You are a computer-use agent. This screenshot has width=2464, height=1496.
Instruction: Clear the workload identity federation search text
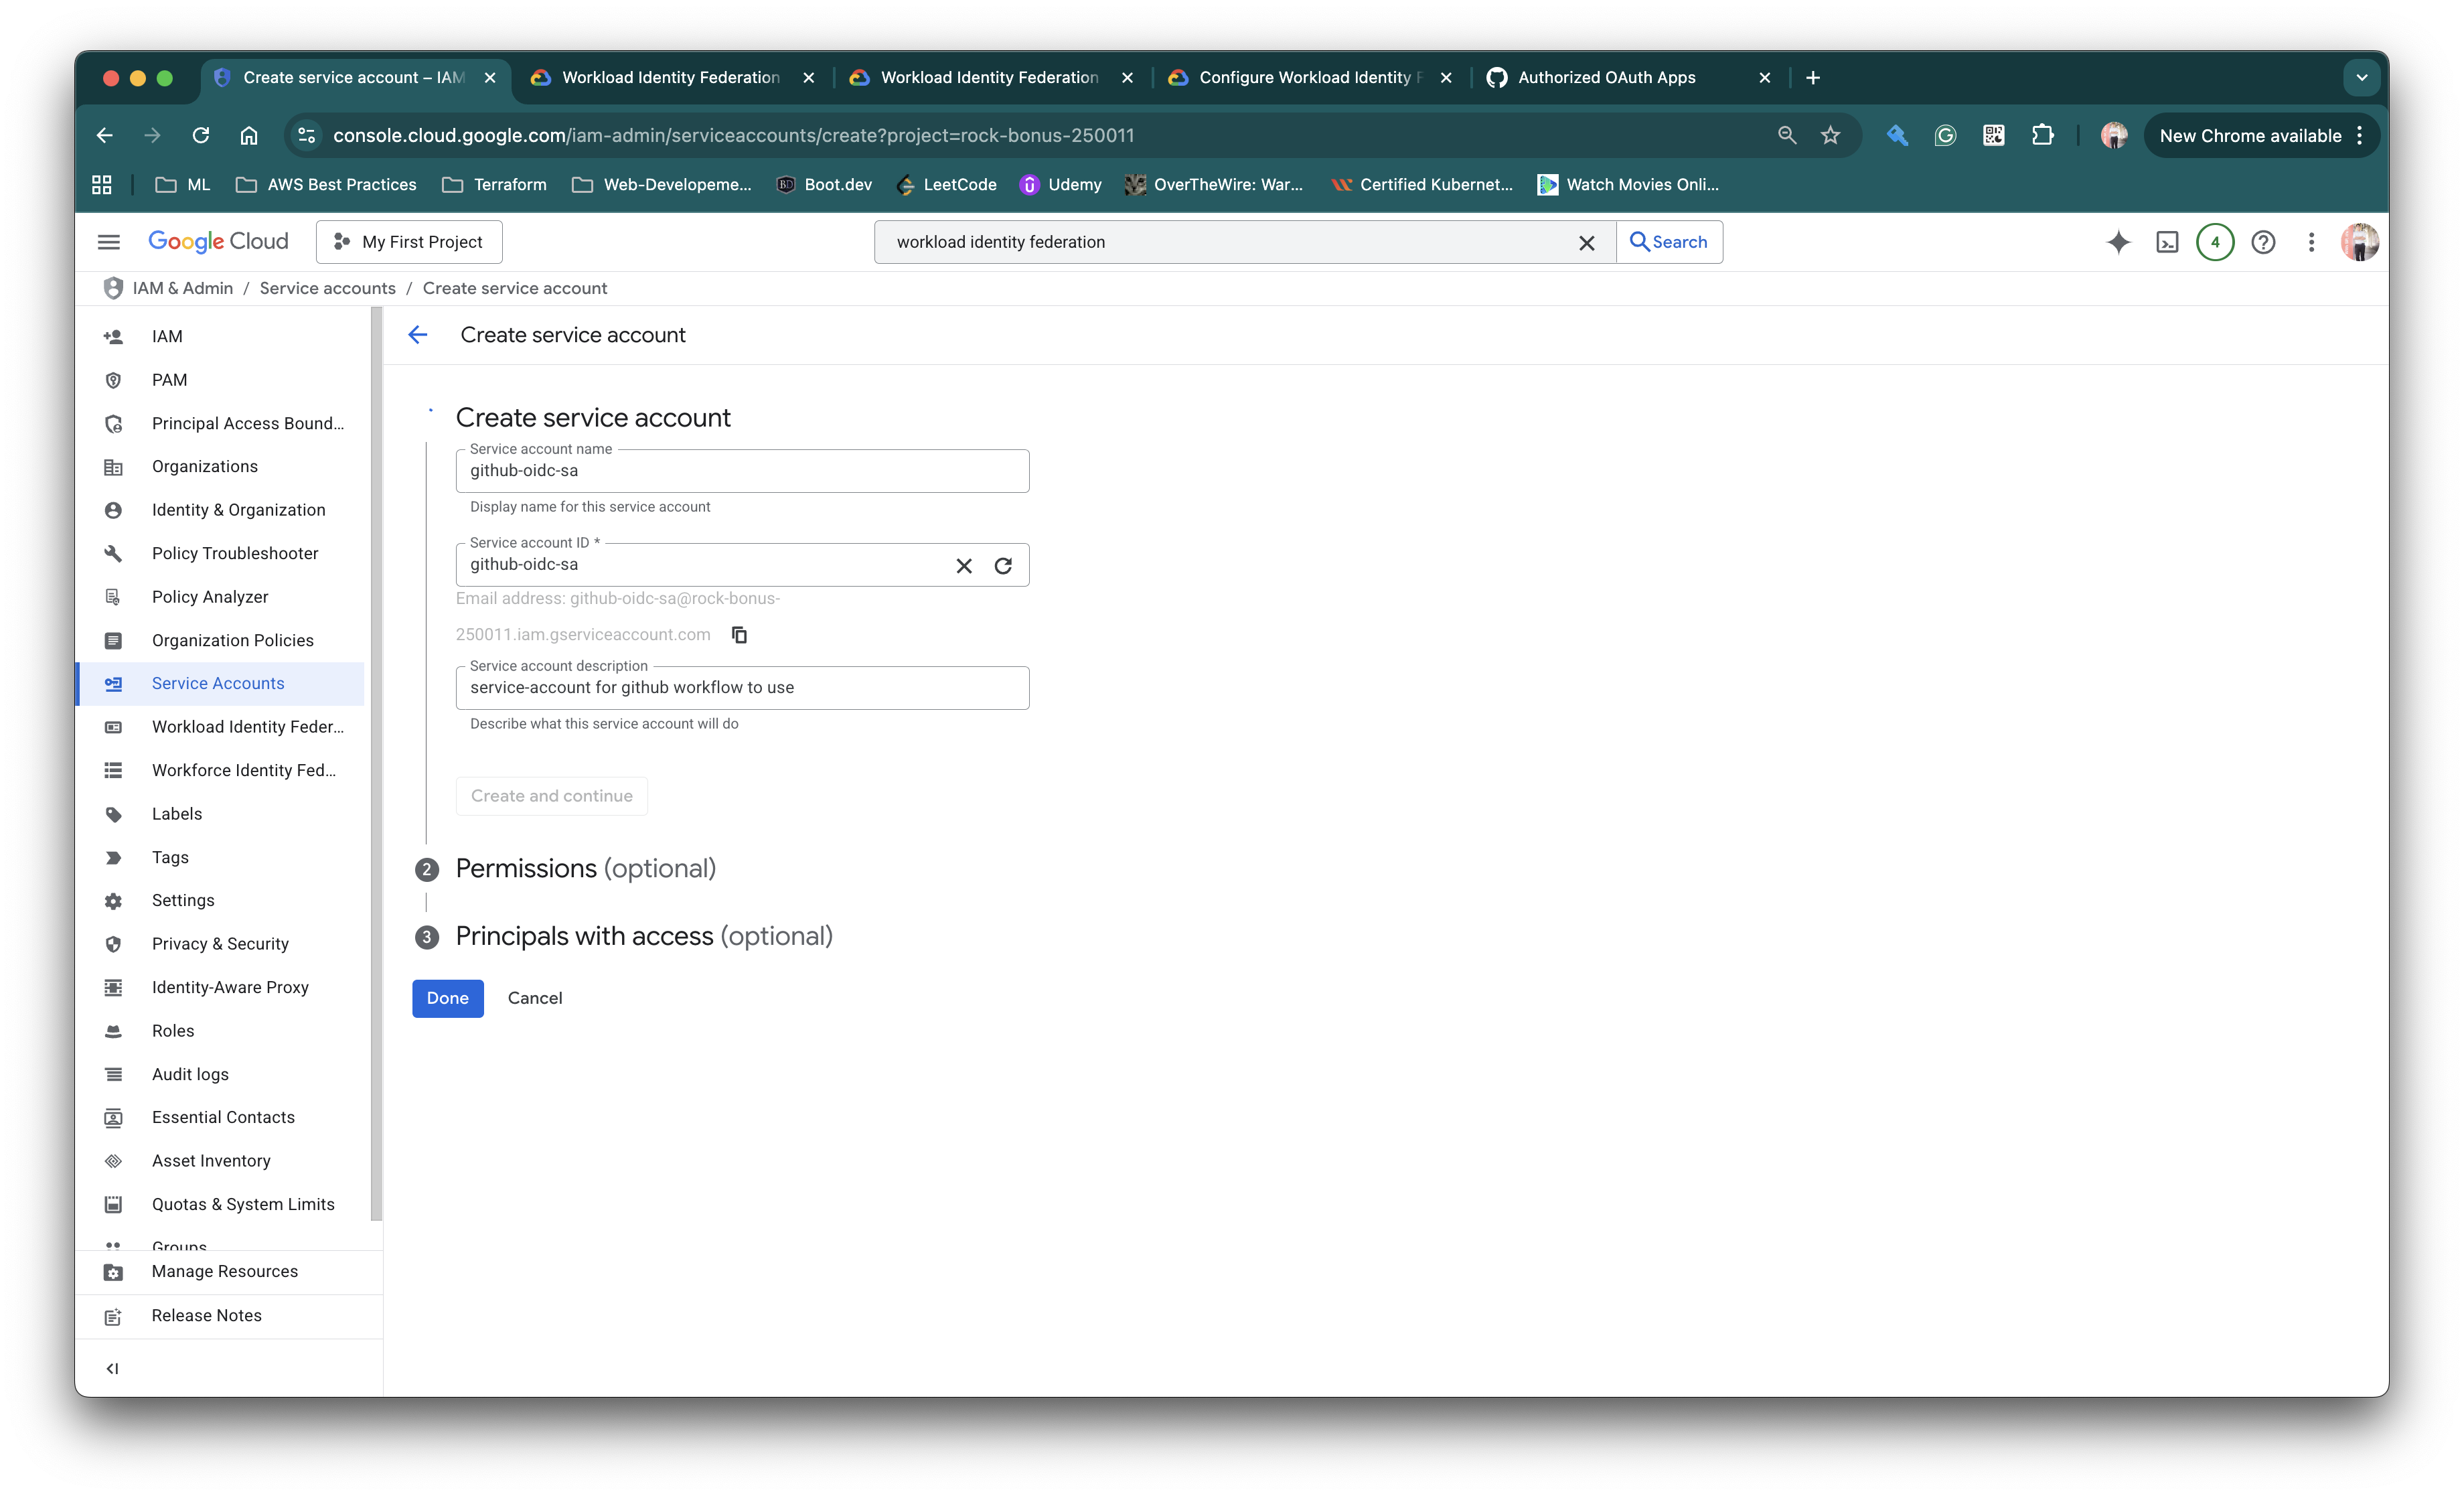(1586, 243)
